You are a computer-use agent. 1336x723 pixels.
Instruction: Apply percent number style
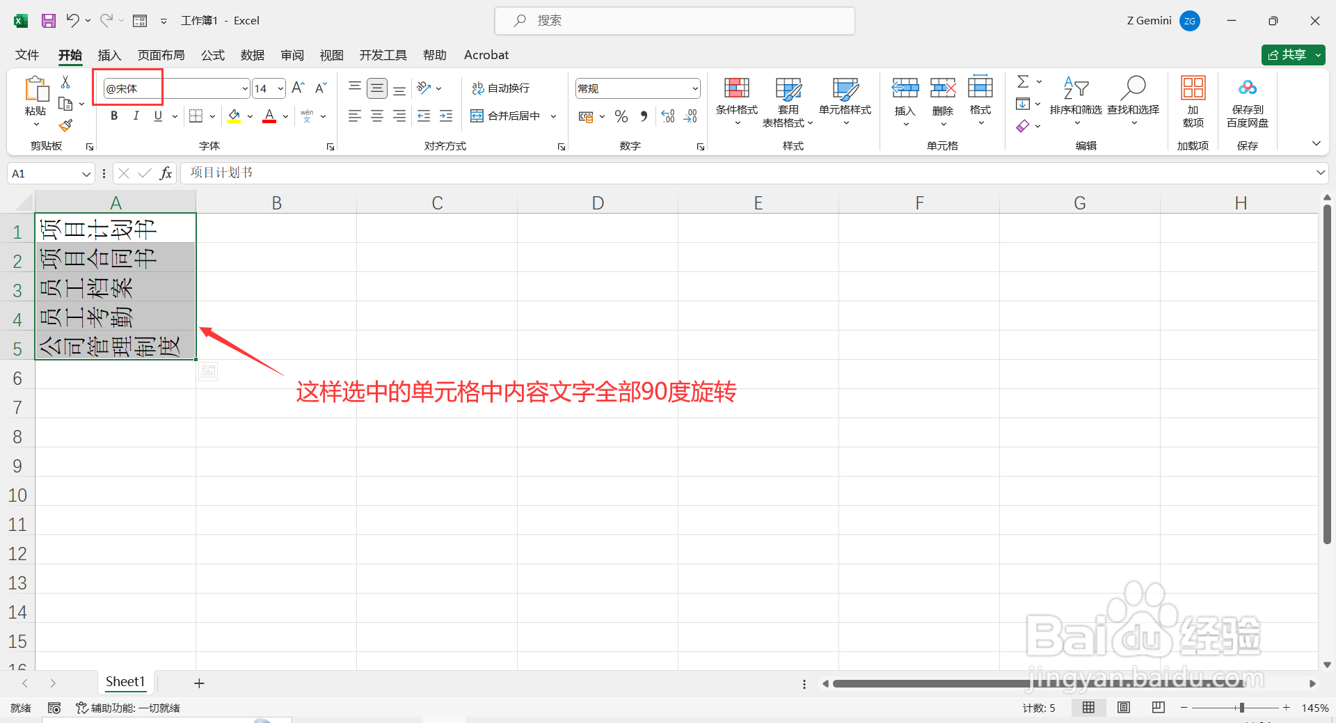(621, 116)
